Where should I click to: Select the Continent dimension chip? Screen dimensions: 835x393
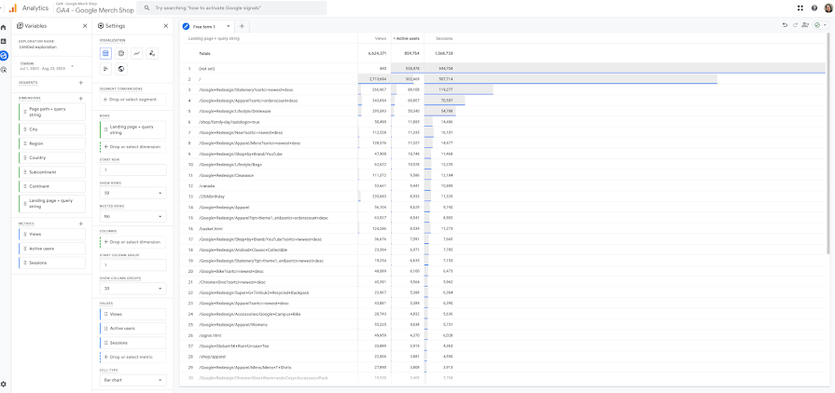(51, 186)
